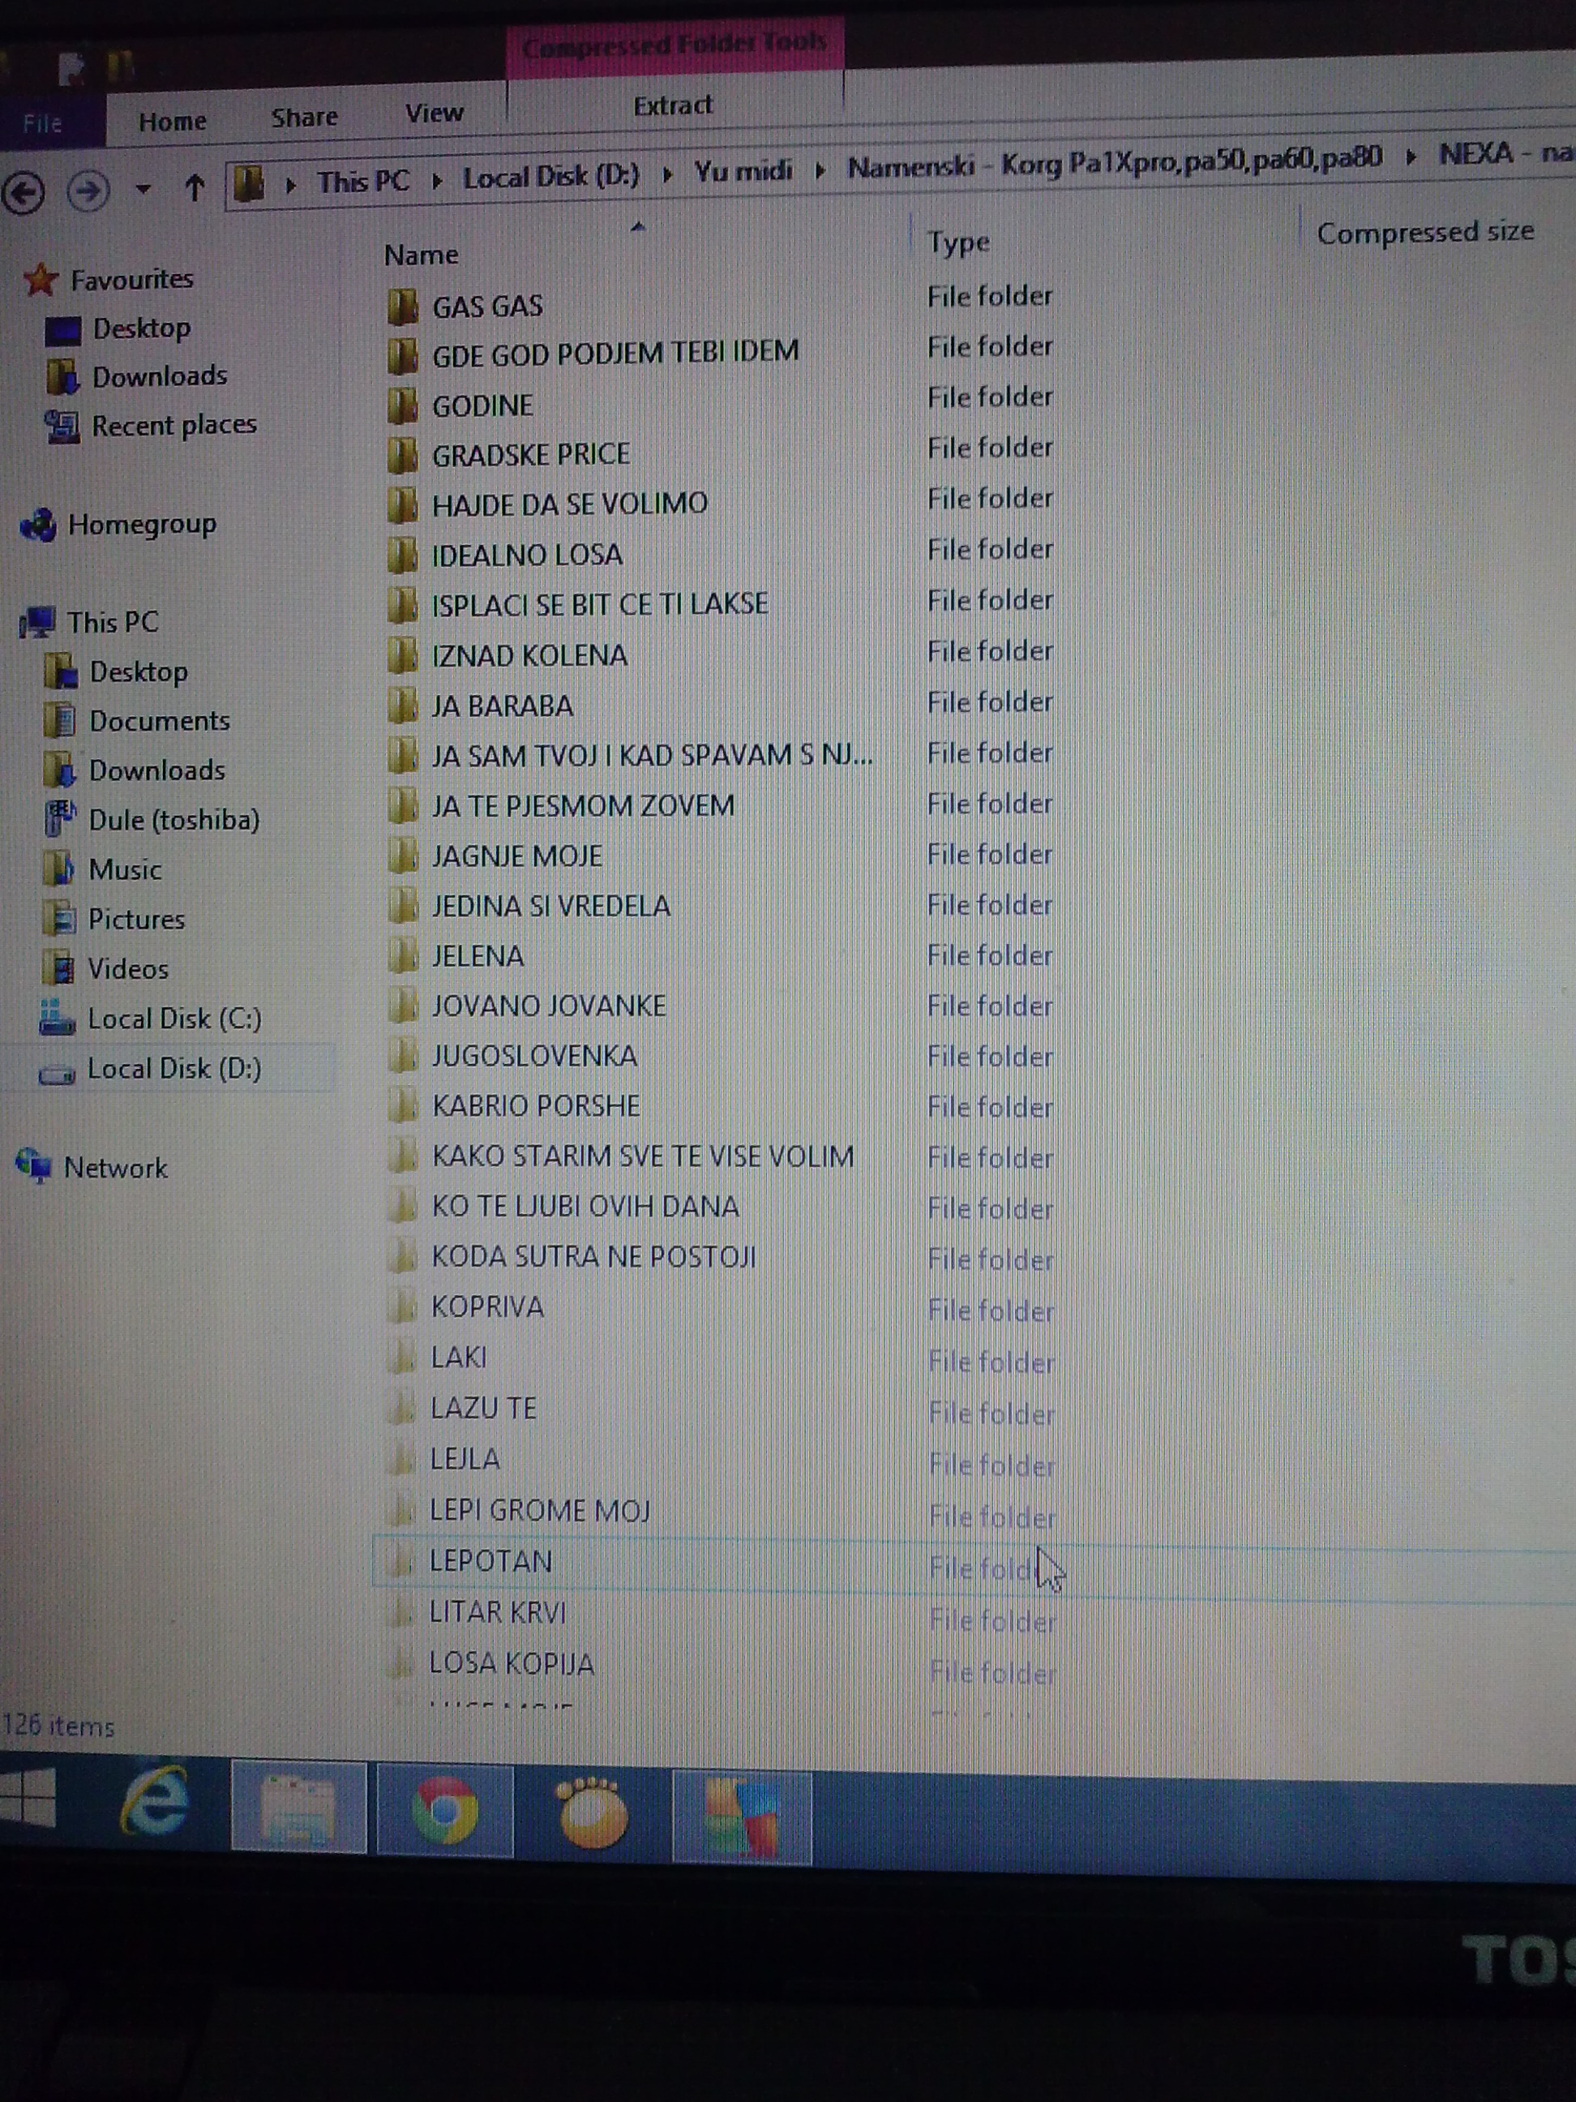Select Downloads under Favourites
The width and height of the screenshot is (1576, 2102).
[x=159, y=376]
